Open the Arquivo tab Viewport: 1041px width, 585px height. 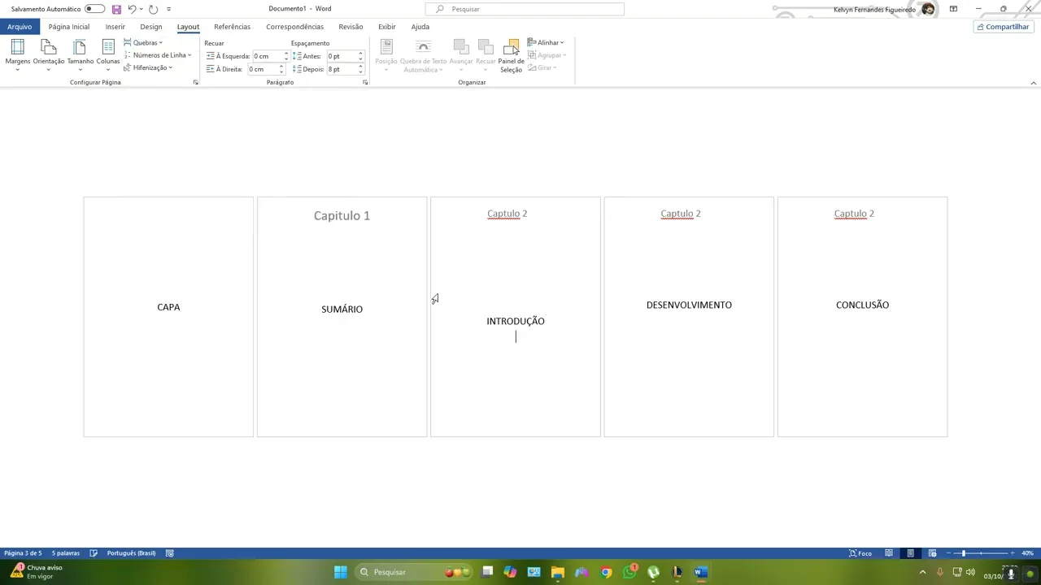(20, 27)
